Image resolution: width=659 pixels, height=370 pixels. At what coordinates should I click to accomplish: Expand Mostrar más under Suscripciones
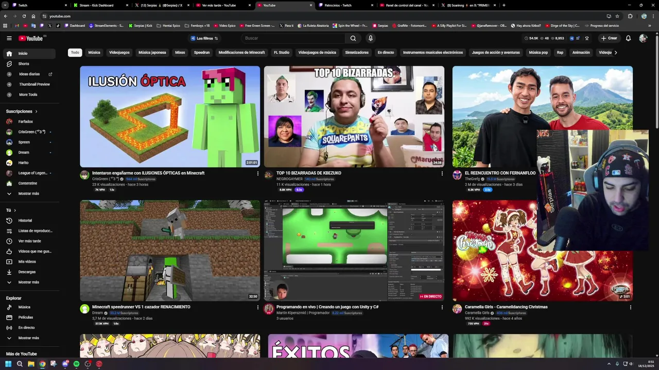pos(28,194)
